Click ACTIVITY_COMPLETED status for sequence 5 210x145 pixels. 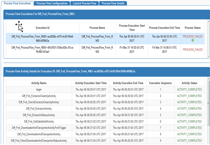[189, 115]
